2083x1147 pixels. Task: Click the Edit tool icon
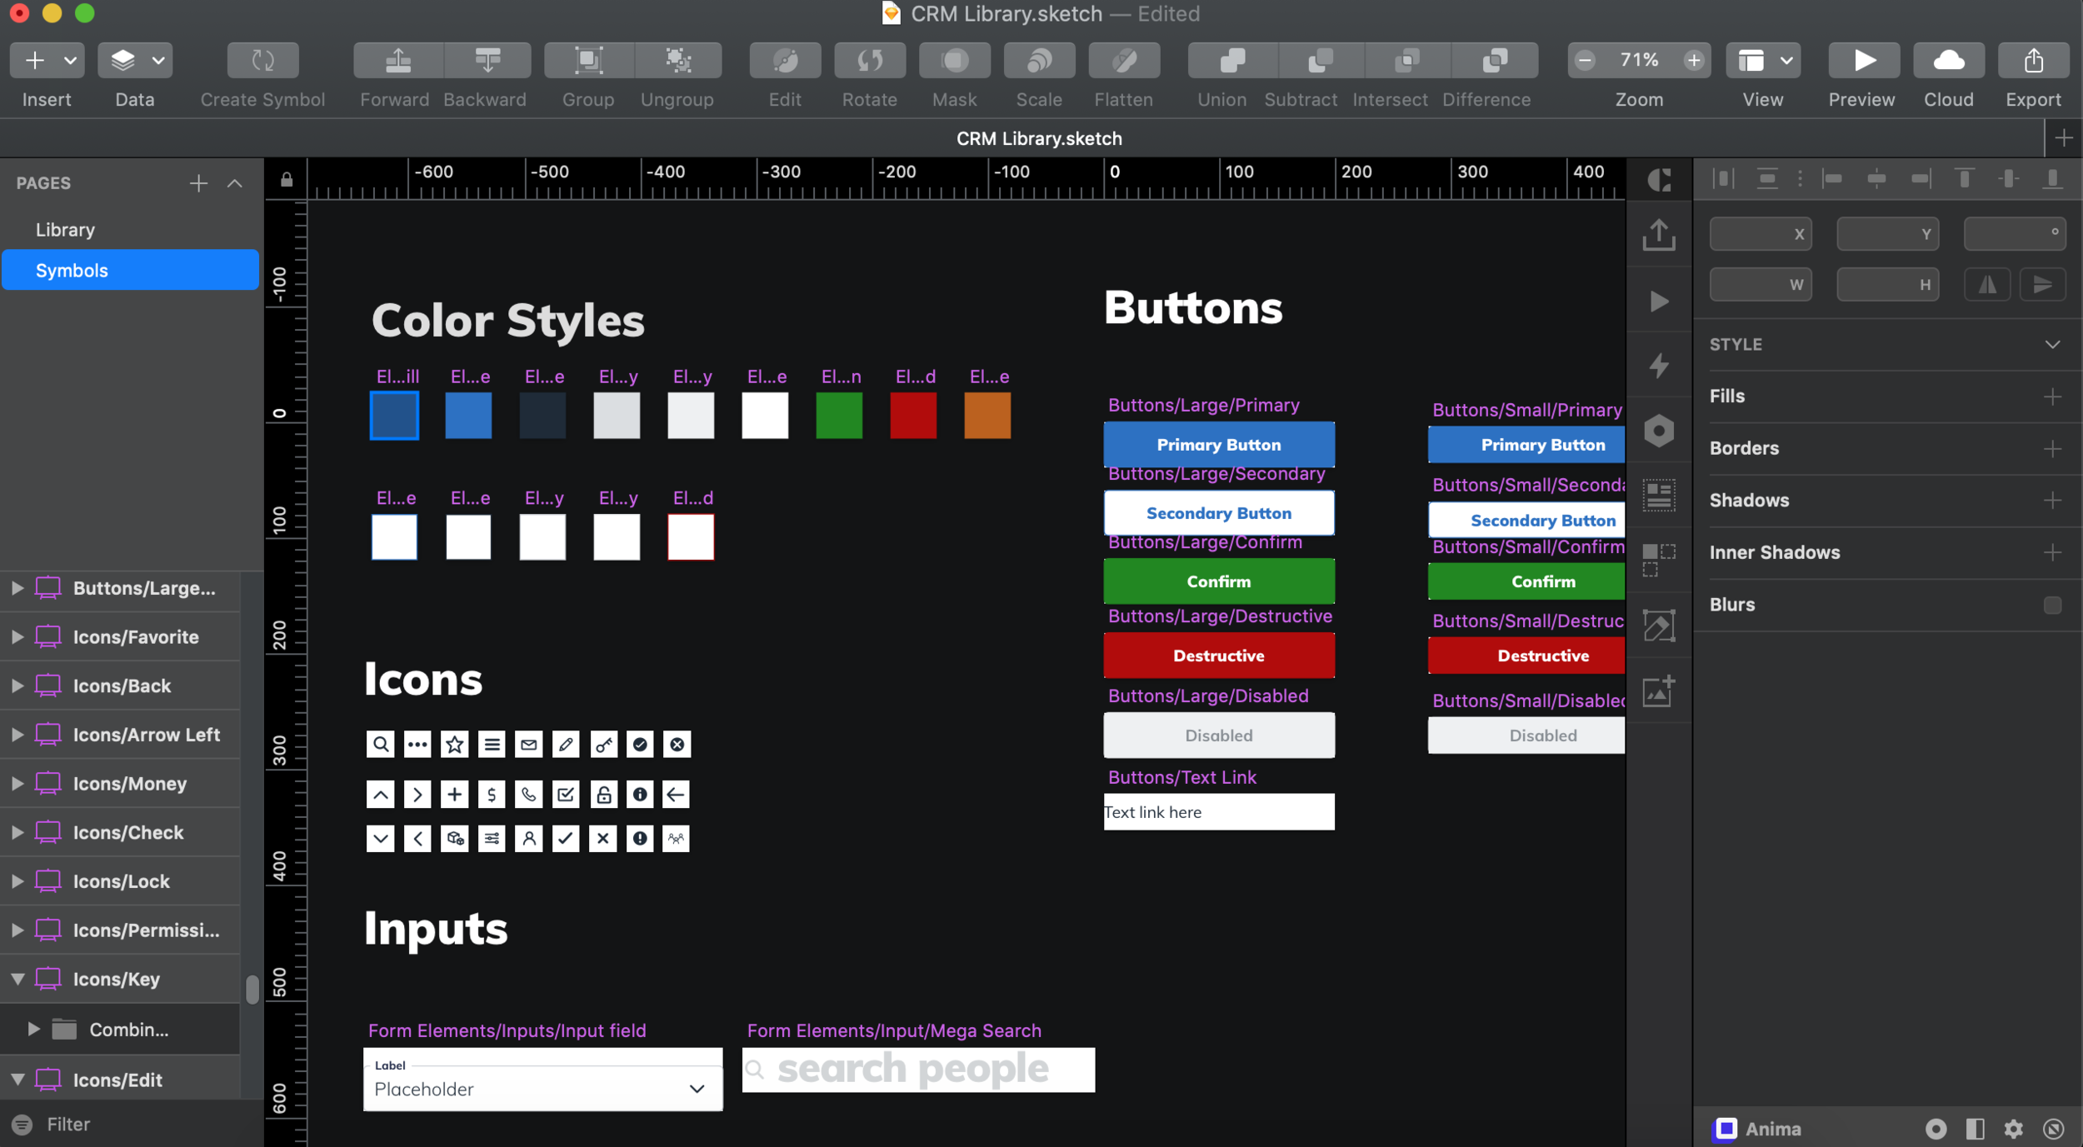tap(785, 60)
